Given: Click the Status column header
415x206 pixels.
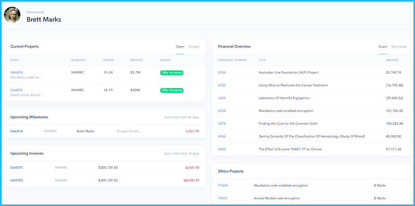Looking at the screenshot, I should 165,60.
